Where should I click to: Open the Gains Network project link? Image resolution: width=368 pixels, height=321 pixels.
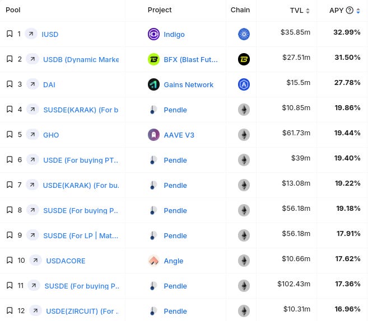click(x=188, y=84)
